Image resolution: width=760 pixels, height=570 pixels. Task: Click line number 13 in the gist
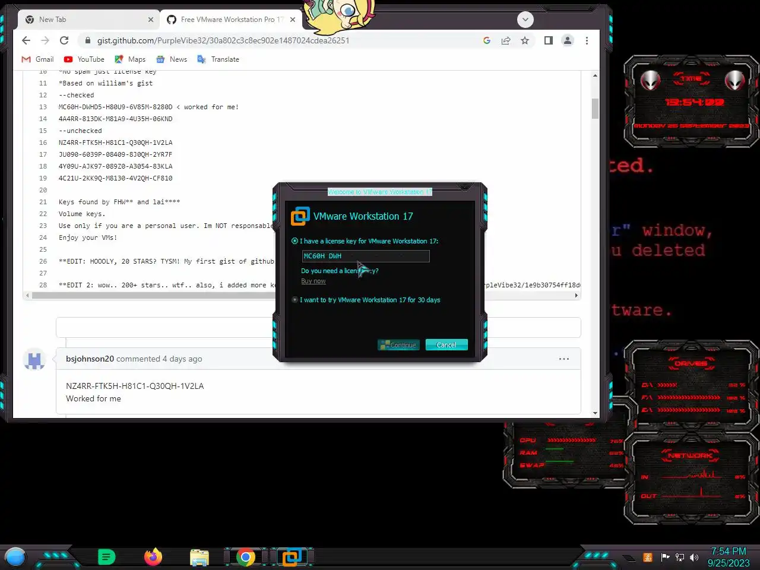[43, 107]
